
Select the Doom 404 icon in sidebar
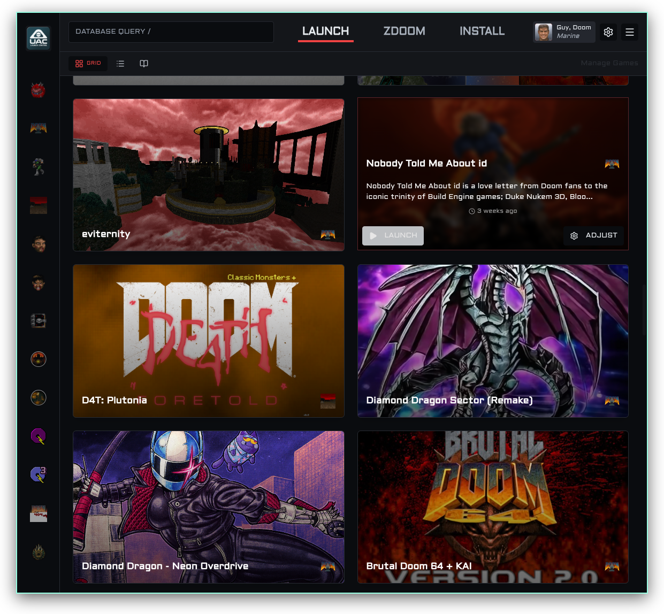click(x=38, y=513)
